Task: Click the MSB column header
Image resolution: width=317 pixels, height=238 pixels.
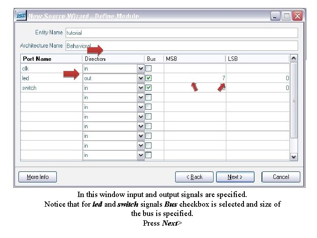Action: (x=195, y=59)
